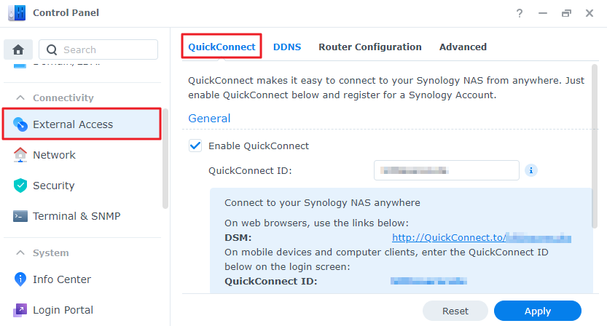Click the Login Portal icon
This screenshot has height=326, width=607.
20,310
